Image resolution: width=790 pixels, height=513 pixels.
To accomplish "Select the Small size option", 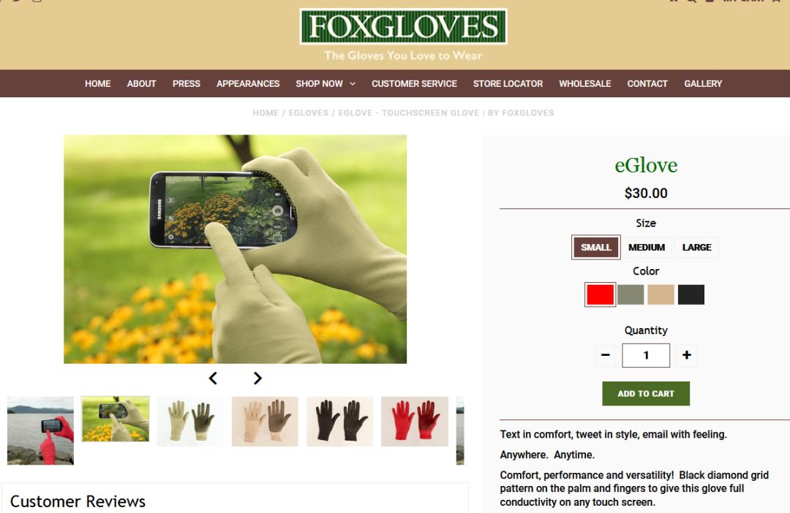I will 595,247.
